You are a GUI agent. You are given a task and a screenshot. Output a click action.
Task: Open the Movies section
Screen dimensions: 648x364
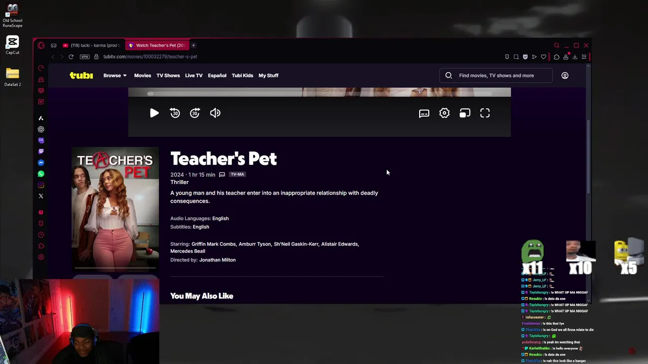[142, 75]
